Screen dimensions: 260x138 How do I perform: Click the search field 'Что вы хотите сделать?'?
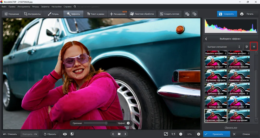tap(88, 6)
